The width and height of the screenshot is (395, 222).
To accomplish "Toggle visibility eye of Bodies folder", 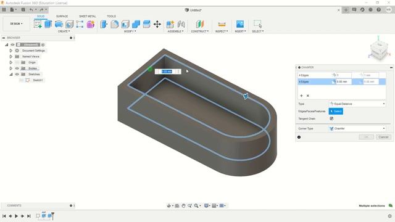I will (x=17, y=68).
